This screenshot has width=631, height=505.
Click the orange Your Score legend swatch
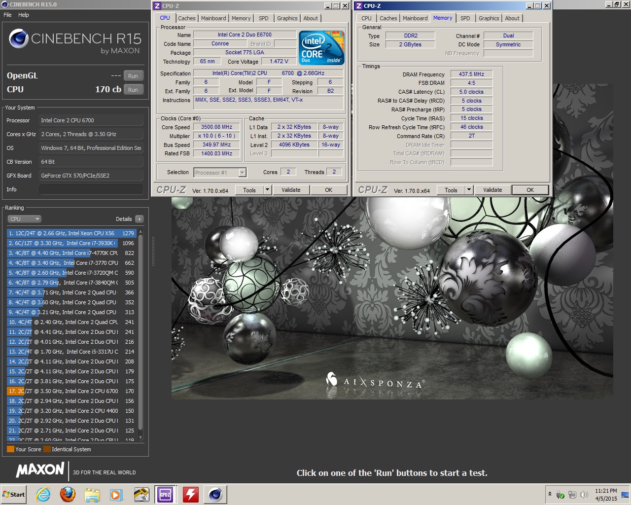coord(10,449)
